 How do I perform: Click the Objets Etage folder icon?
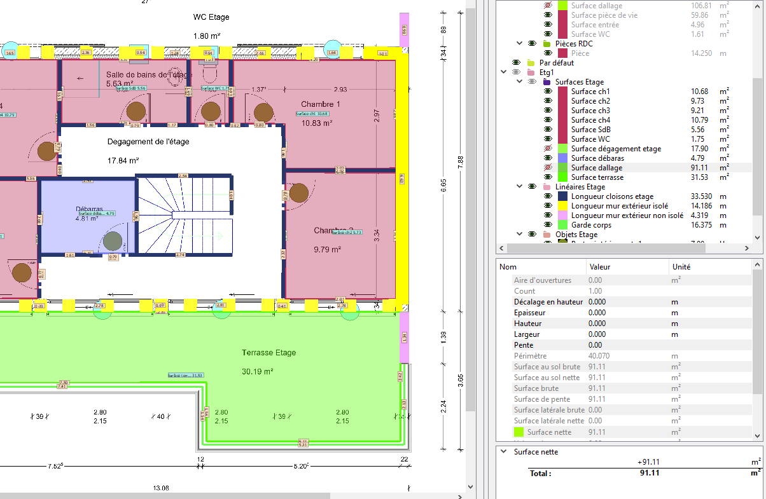pyautogui.click(x=547, y=235)
